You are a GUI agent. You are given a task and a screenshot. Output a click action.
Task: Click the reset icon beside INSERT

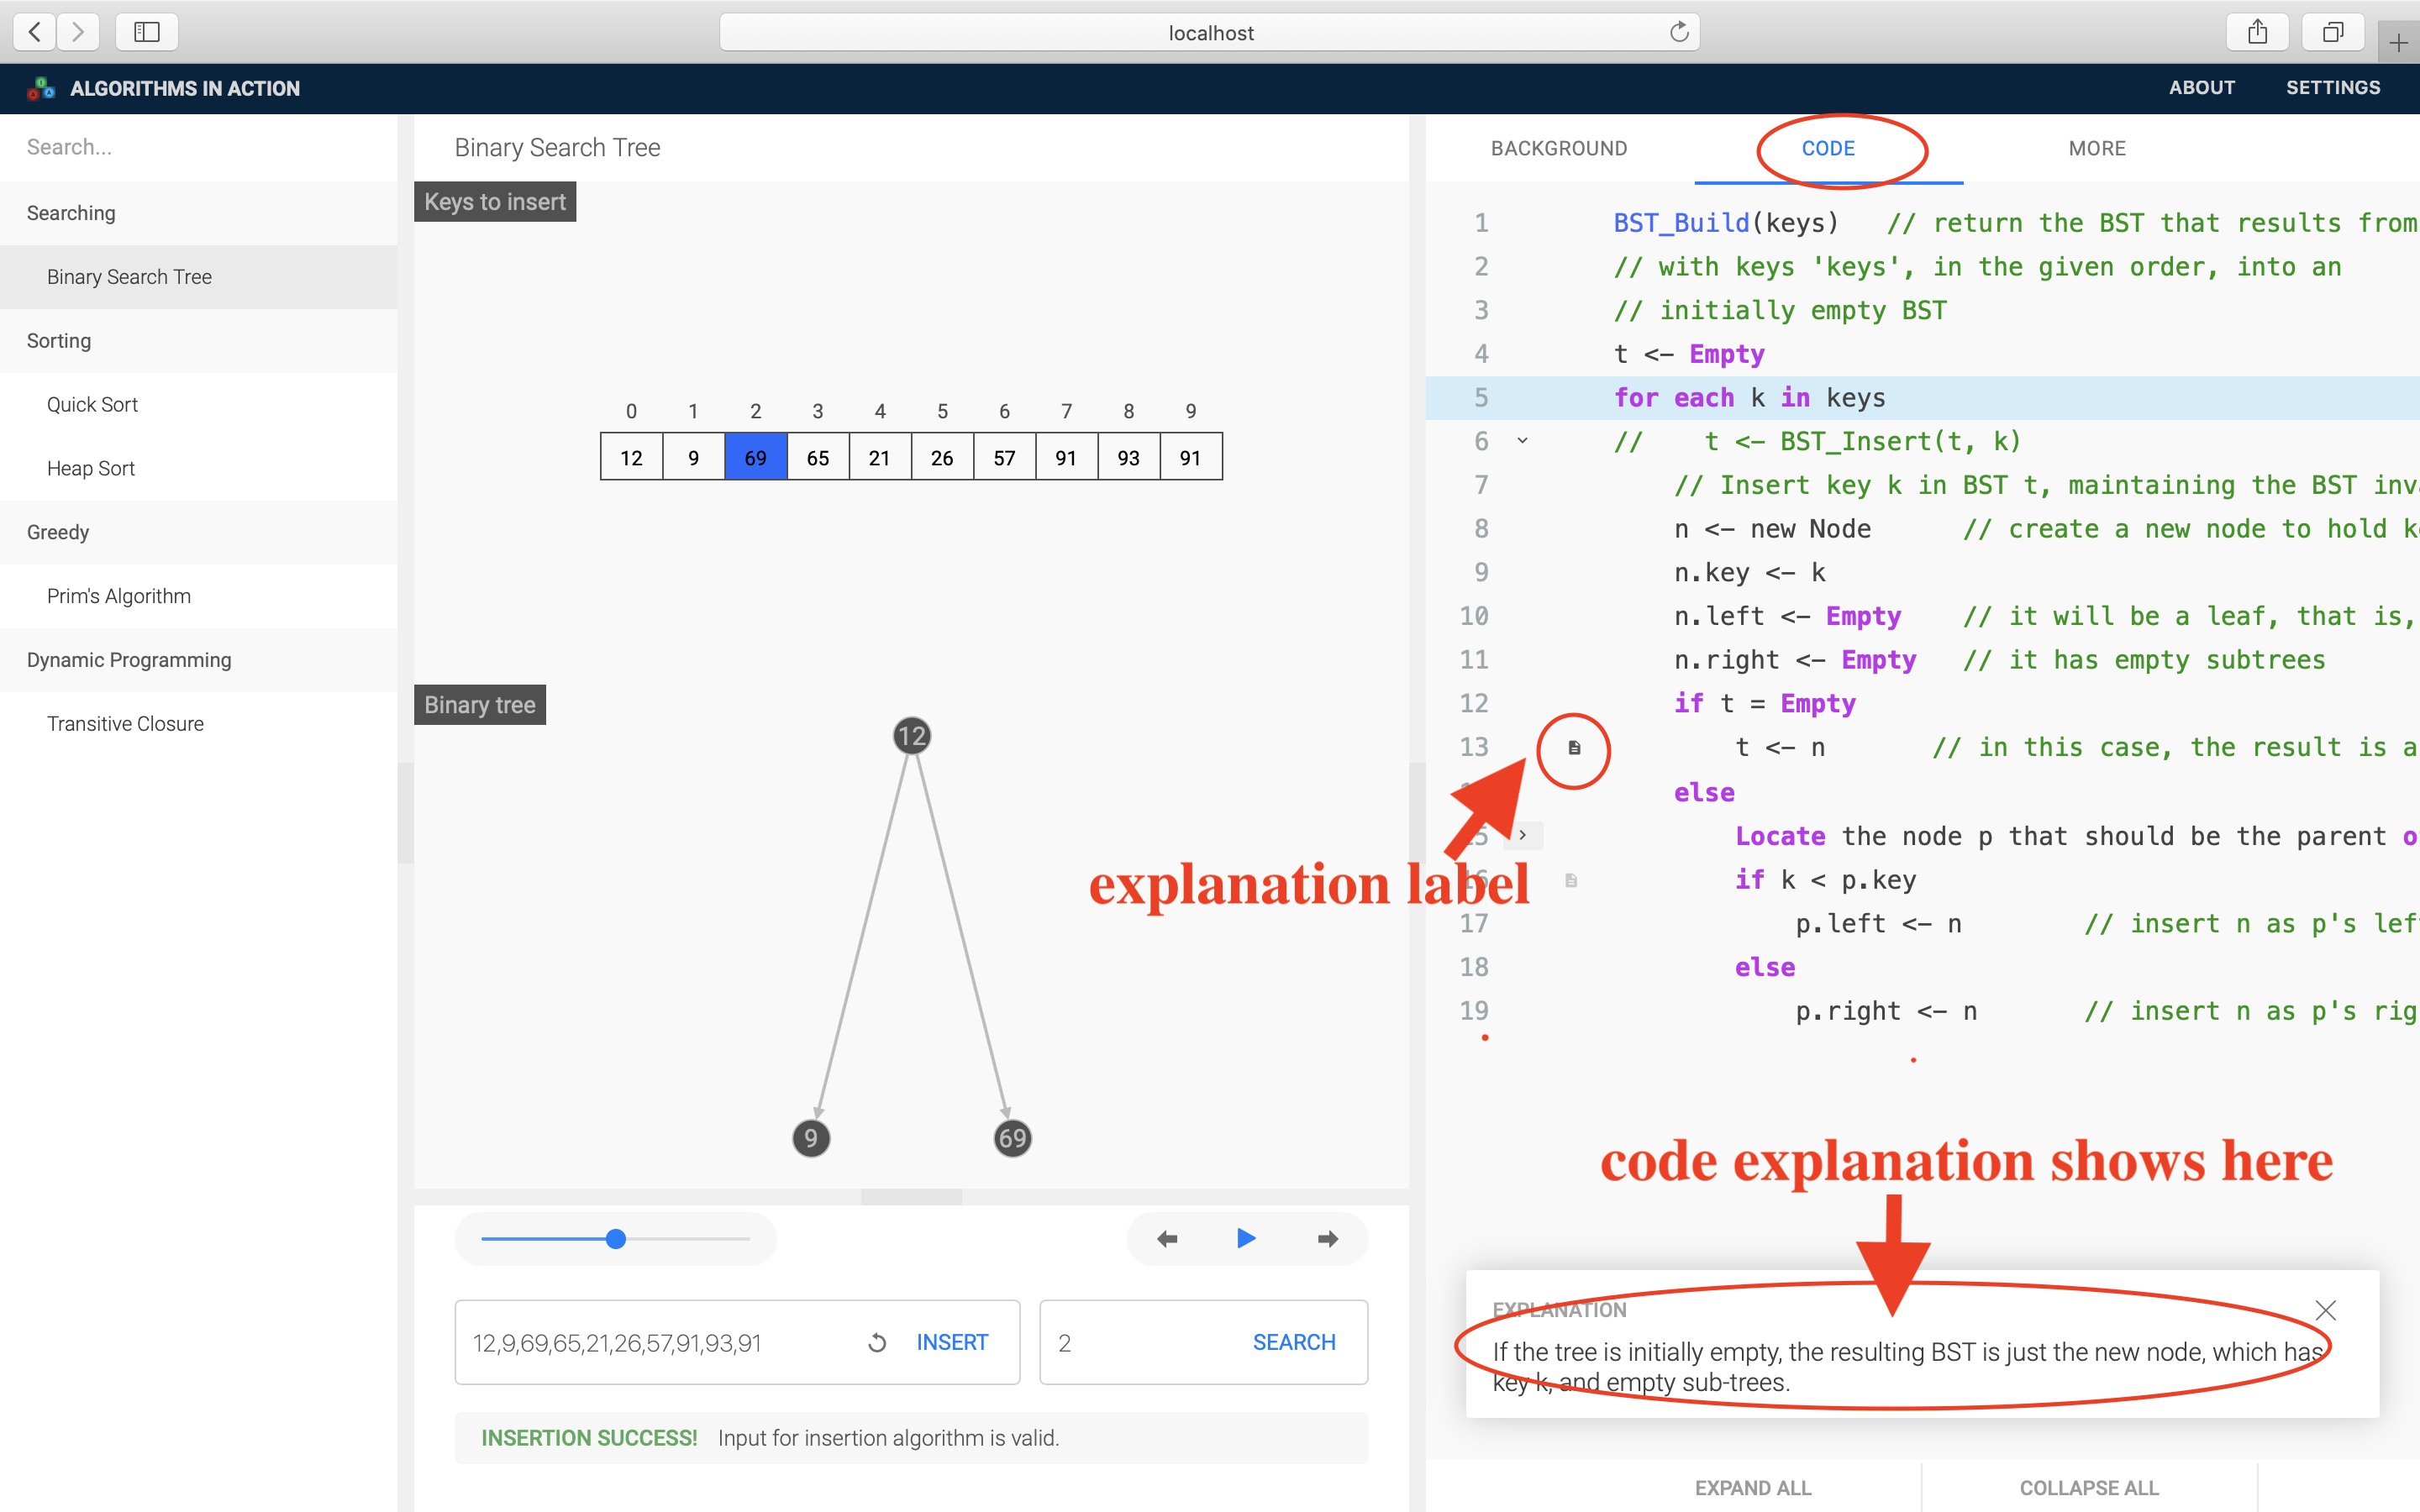coord(877,1343)
